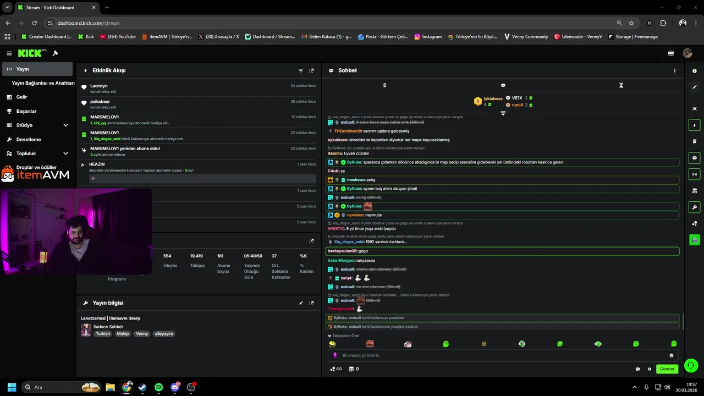
Task: Click the Gönder send button
Action: (x=667, y=369)
